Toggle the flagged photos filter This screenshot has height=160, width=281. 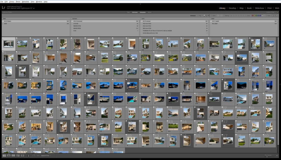(204, 16)
